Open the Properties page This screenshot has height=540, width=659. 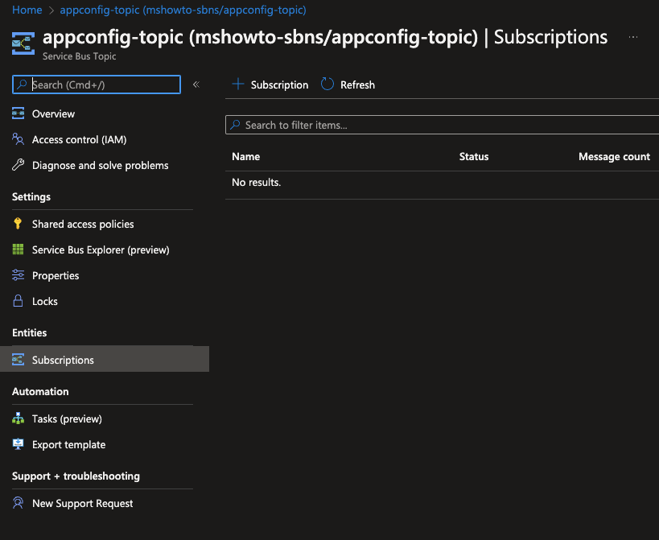pos(56,275)
